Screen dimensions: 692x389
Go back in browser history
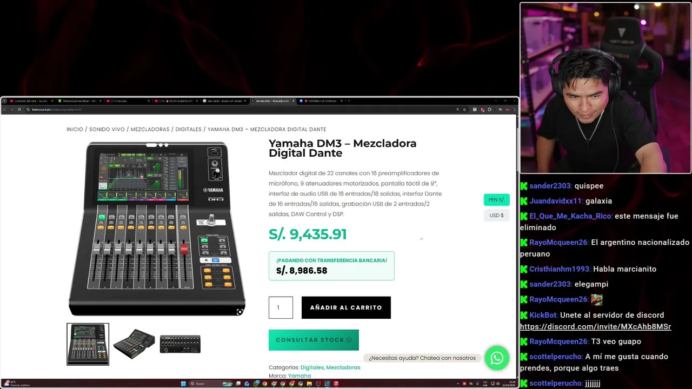click(5, 109)
